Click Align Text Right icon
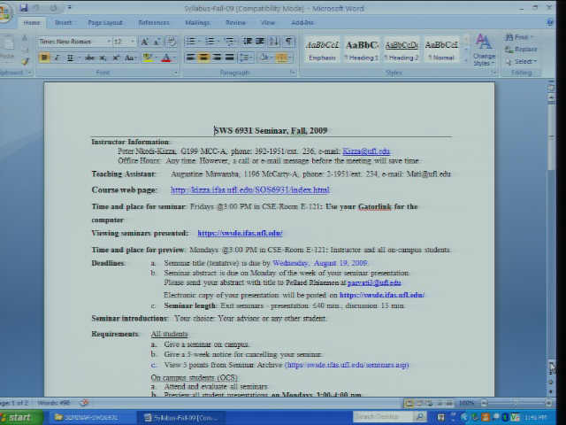This screenshot has height=425, width=566. click(217, 57)
